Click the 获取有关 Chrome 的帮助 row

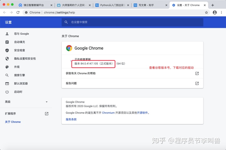132,73
